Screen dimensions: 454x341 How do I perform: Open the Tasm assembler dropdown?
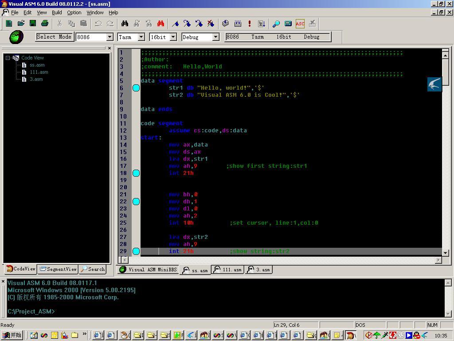(141, 37)
